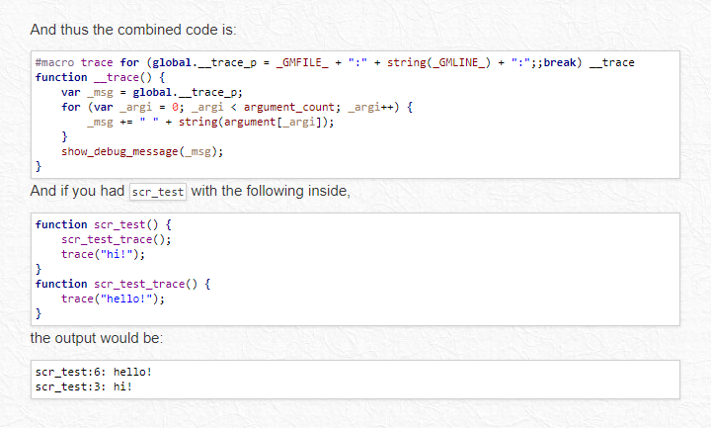Click the sentence text 'with the following inside,'
711x428 pixels.
[271, 191]
